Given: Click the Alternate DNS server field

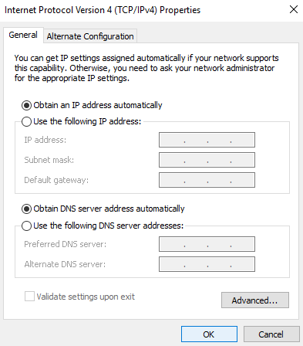Looking at the screenshot, I should point(207,264).
